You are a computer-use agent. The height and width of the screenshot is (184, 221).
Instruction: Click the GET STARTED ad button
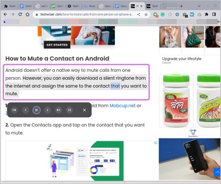(57, 45)
